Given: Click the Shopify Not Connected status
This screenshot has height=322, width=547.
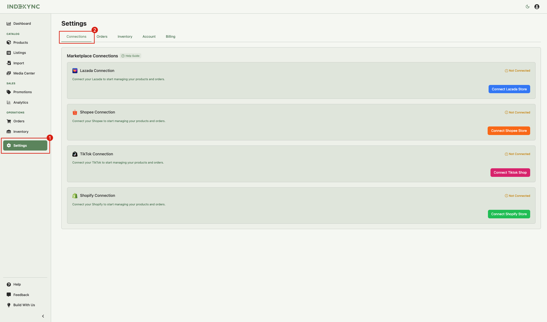Looking at the screenshot, I should [x=517, y=196].
